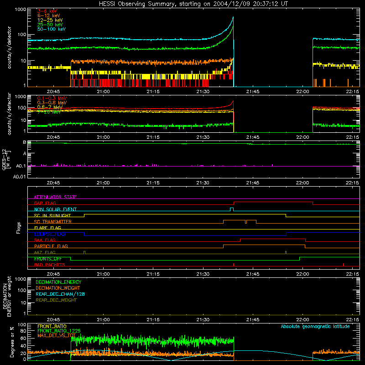
Task: Select the NON_SOLAR_EVENT flag label
Action: [55, 209]
